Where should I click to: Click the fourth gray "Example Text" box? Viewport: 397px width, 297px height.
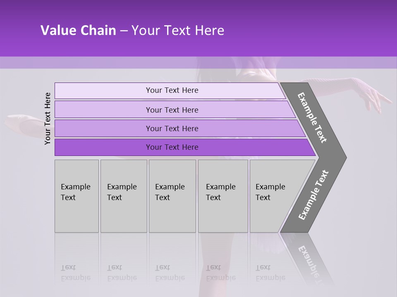[x=223, y=196]
